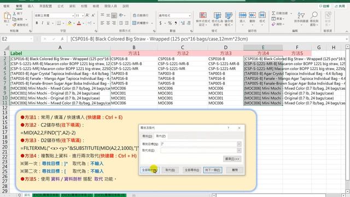Center text horizontally
The image size is (350, 197).
(x=108, y=23)
